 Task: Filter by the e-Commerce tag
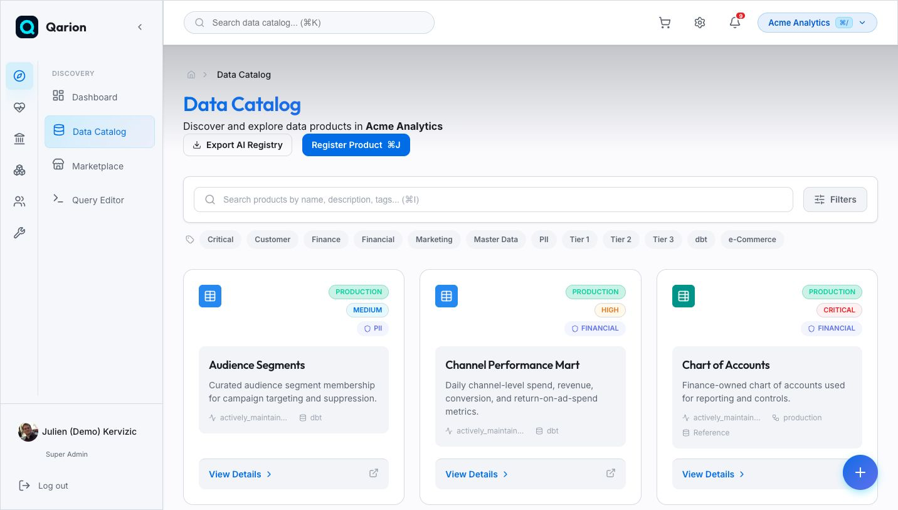(752, 240)
